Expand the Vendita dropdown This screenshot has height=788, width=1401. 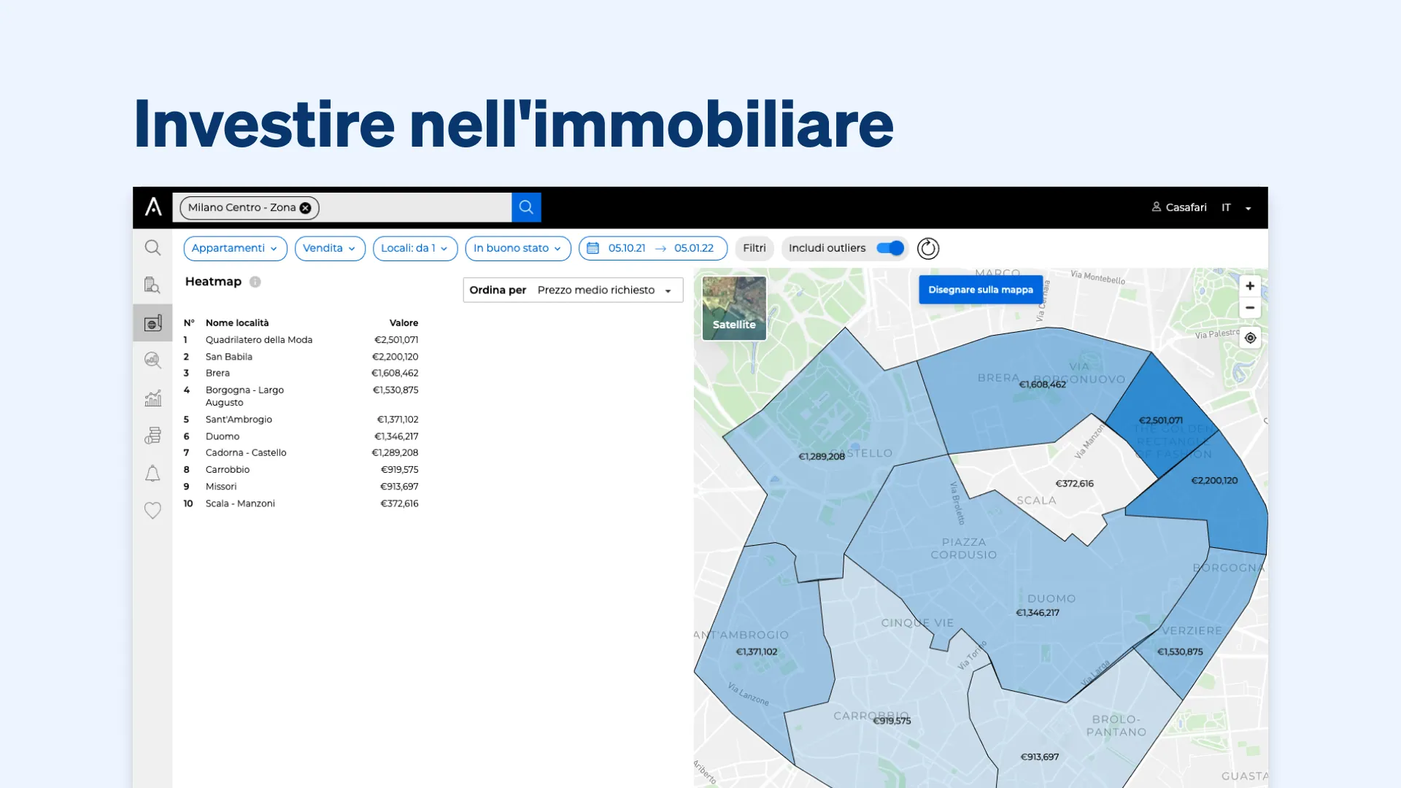(x=330, y=248)
